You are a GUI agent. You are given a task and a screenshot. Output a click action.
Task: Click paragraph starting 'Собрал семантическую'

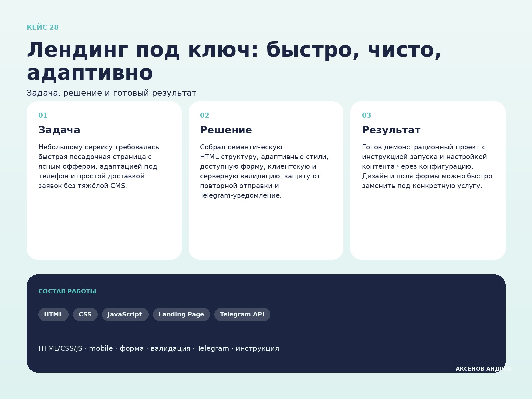pos(264,171)
